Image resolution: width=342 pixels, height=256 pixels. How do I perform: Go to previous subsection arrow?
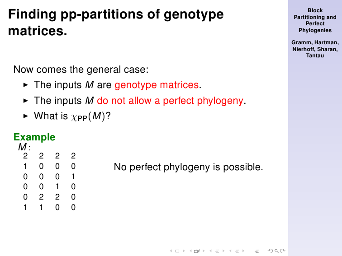pyautogui.click(x=210, y=251)
